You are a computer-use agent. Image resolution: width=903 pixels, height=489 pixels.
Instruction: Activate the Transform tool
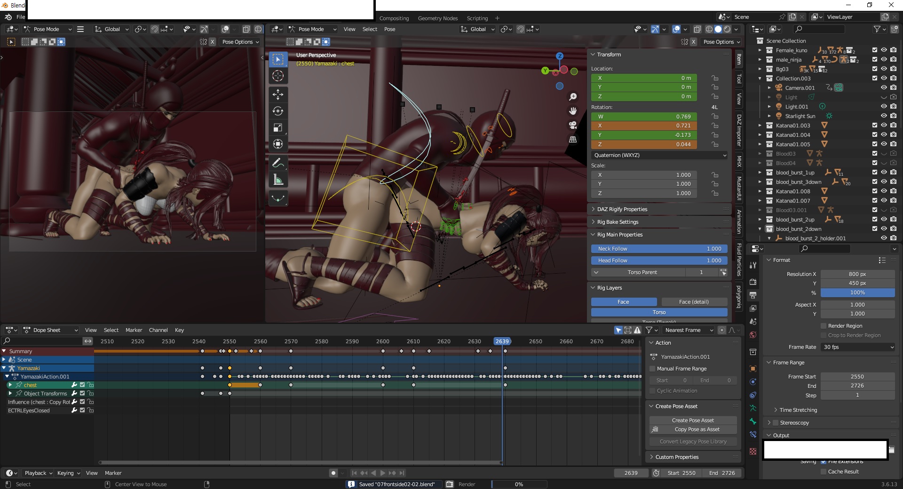[278, 144]
